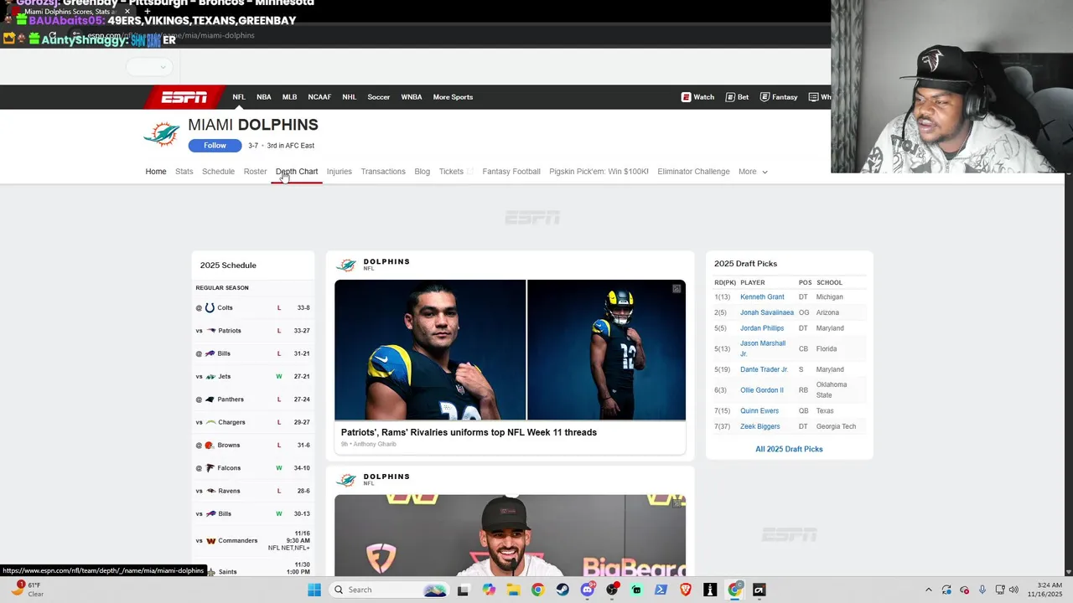
Task: Open the Eliminator Challenge link
Action: tap(693, 172)
